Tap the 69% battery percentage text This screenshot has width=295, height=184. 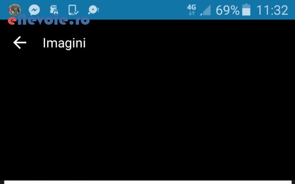pyautogui.click(x=228, y=10)
